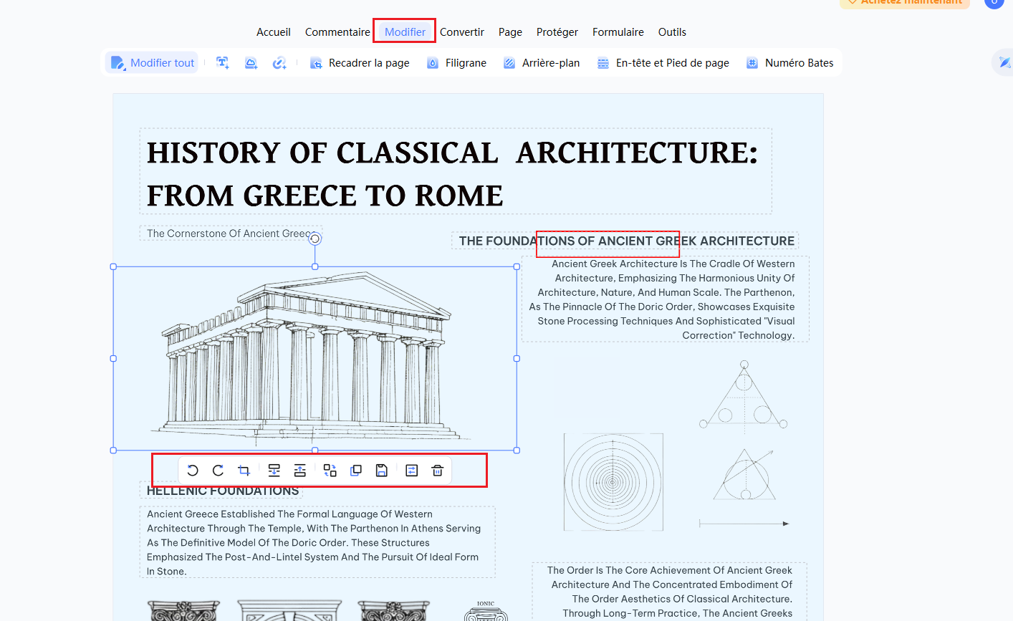Click paragraph starting "Ancient Greece Established The Formal"
This screenshot has width=1013, height=621.
pyautogui.click(x=317, y=542)
